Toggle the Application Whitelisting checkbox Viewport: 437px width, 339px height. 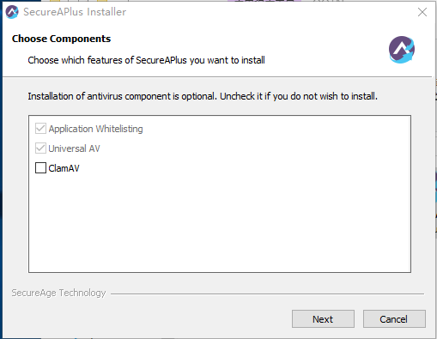pyautogui.click(x=40, y=129)
